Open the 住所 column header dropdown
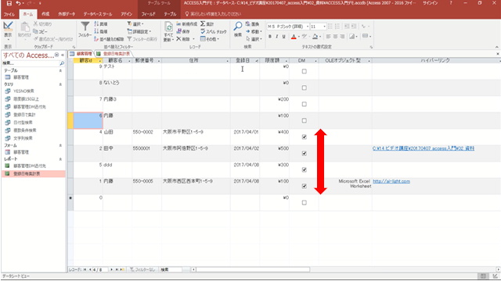 [228, 61]
